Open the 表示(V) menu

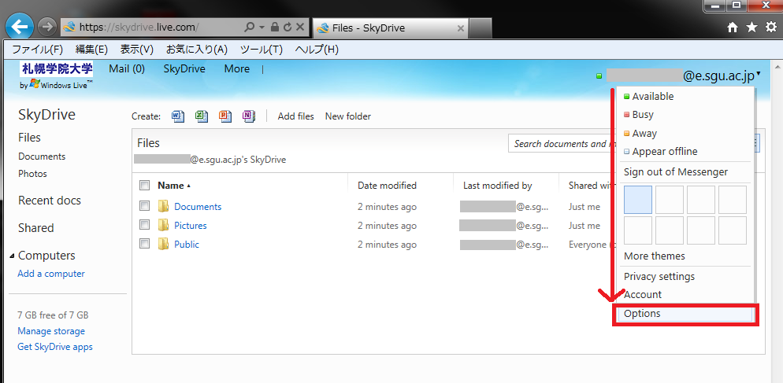coord(137,50)
